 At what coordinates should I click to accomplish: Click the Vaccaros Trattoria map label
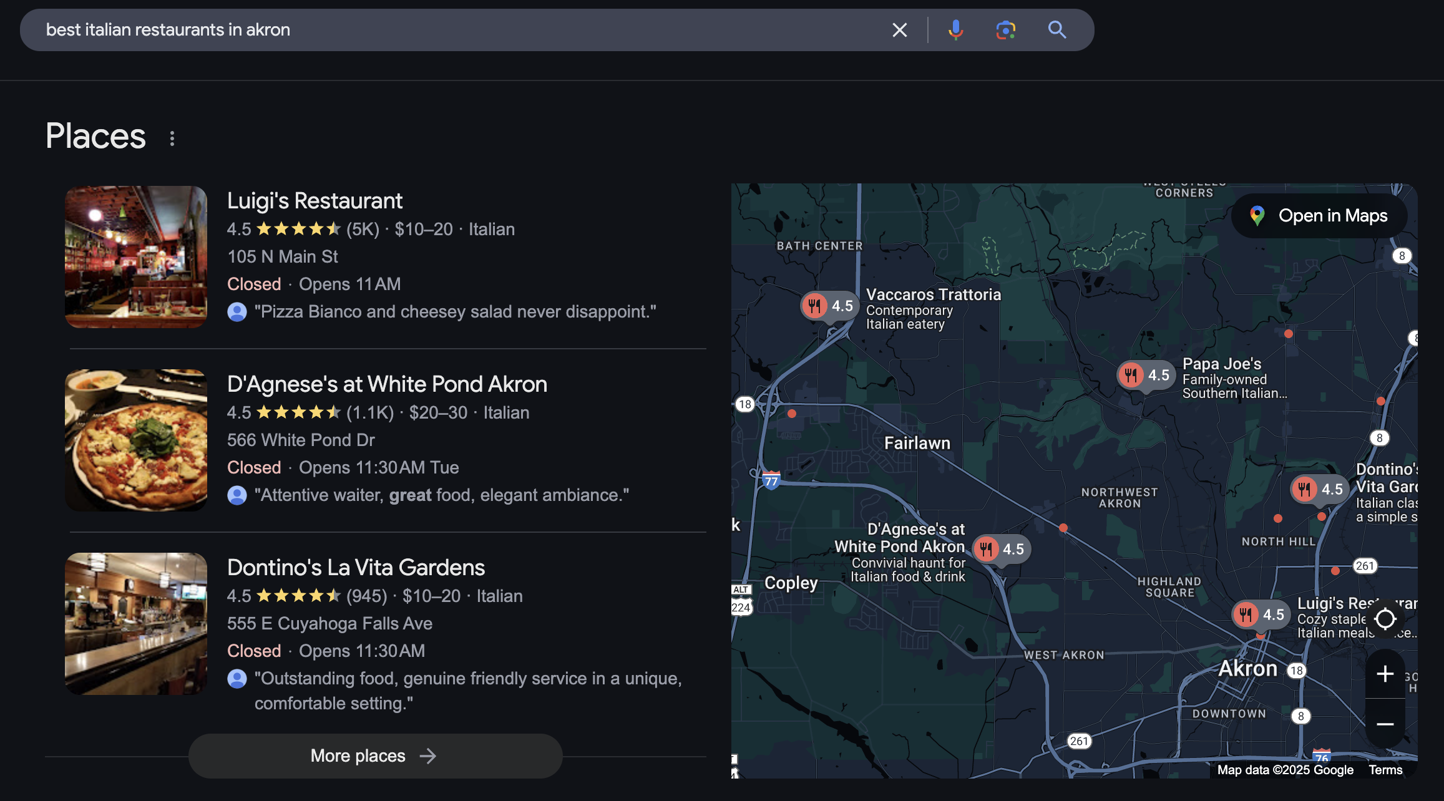point(933,294)
